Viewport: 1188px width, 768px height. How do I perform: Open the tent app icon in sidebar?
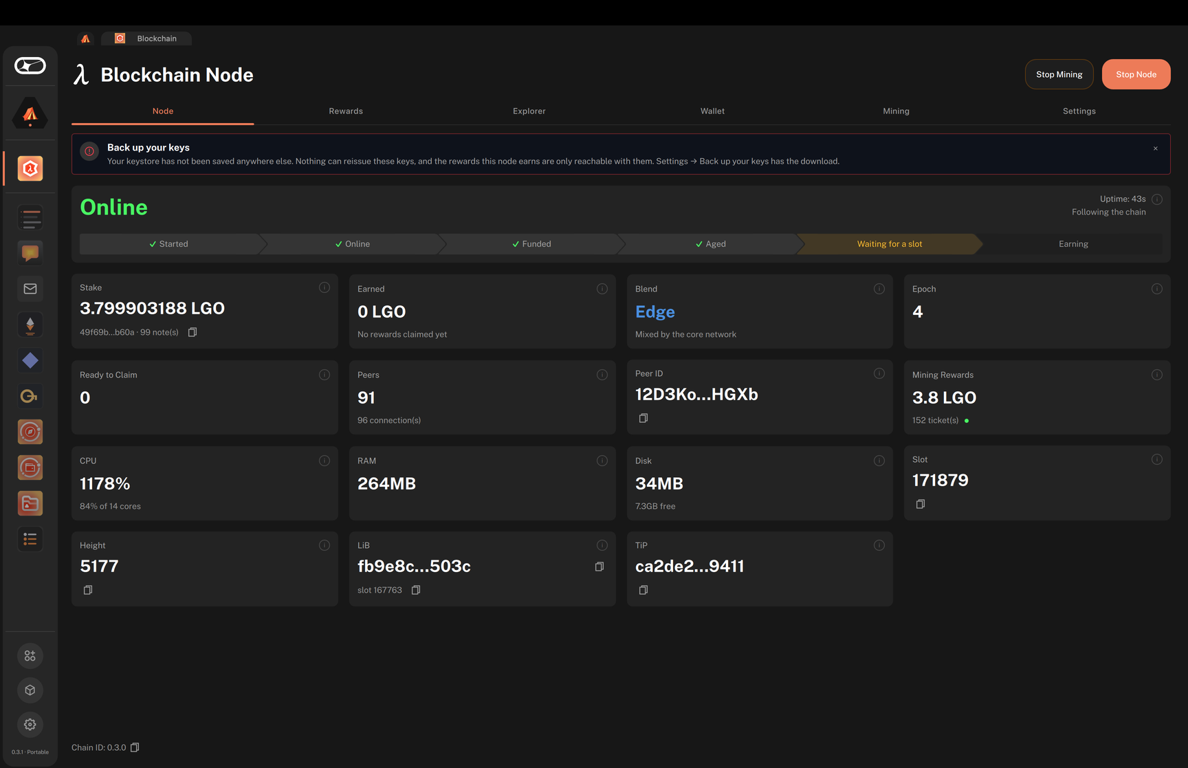30,113
